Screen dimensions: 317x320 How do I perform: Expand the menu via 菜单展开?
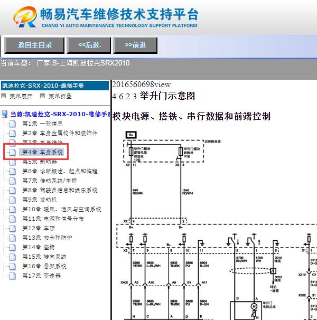point(21,96)
